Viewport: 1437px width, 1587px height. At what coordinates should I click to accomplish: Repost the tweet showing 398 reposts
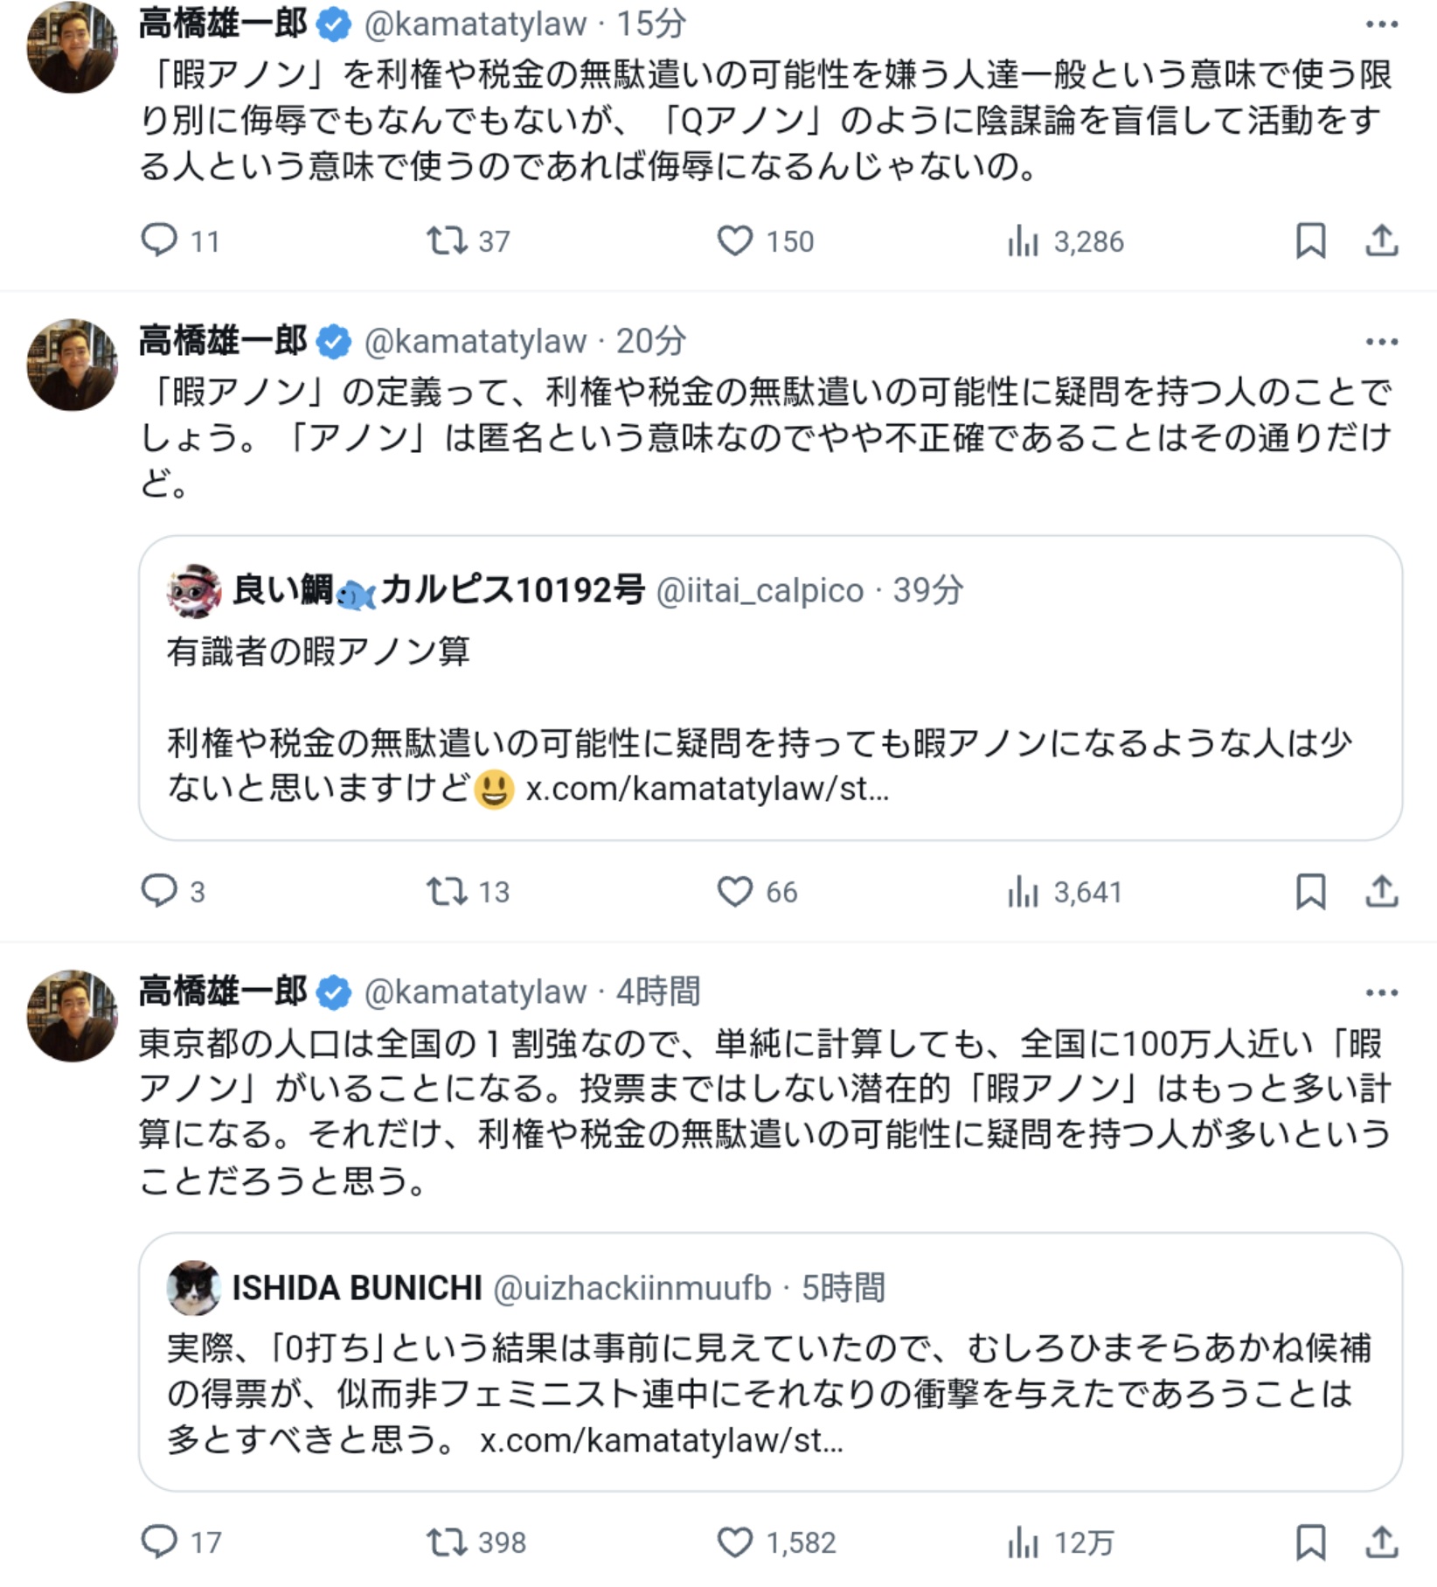point(446,1542)
